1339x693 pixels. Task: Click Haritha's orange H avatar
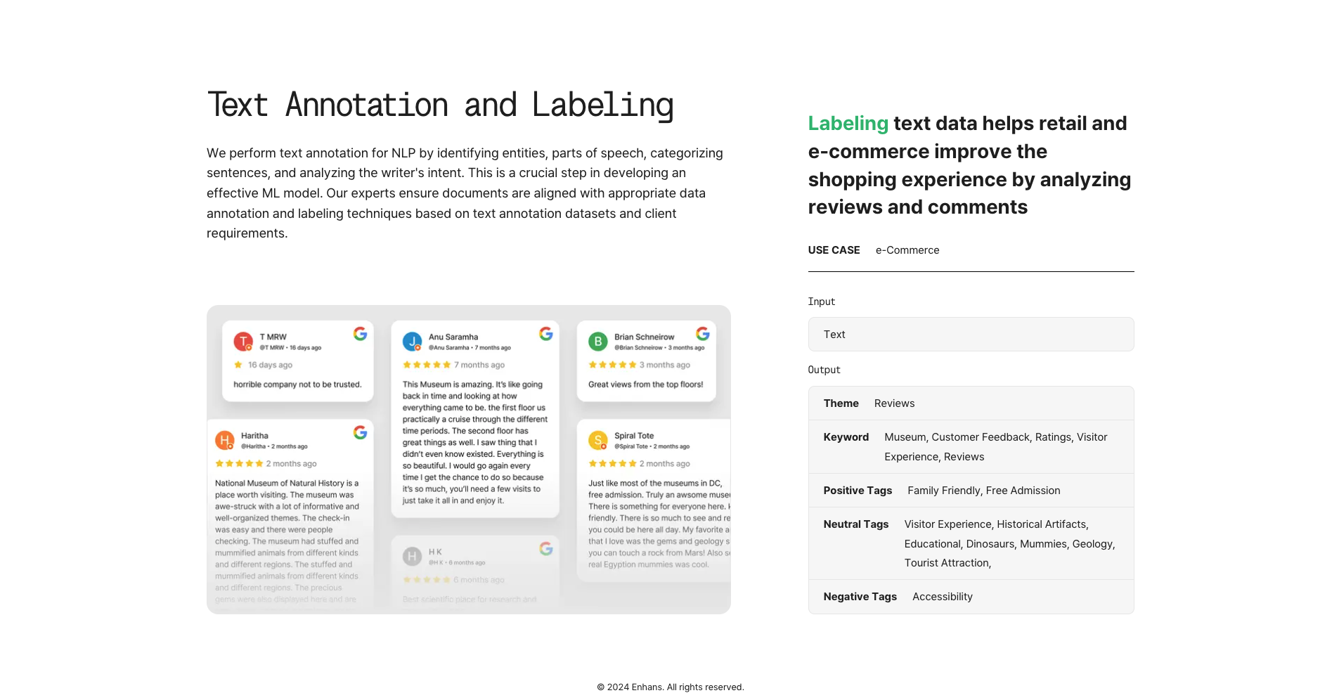(224, 440)
